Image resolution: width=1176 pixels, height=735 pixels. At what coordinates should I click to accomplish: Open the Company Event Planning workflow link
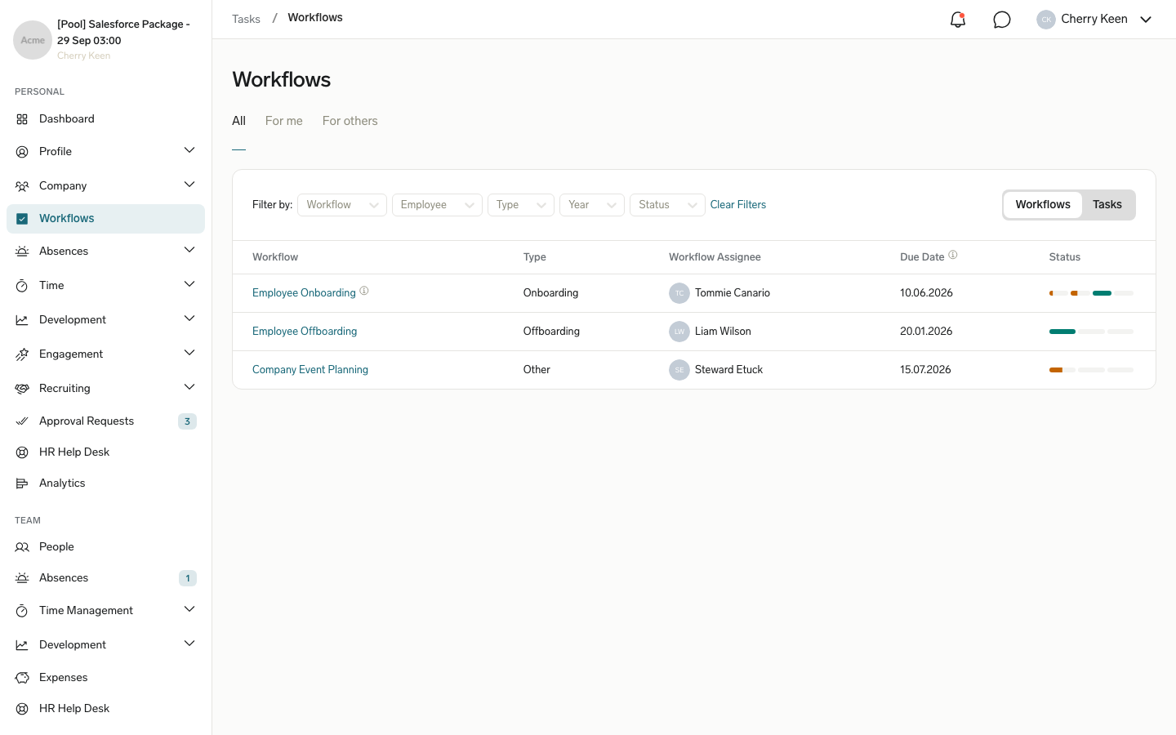pyautogui.click(x=310, y=370)
